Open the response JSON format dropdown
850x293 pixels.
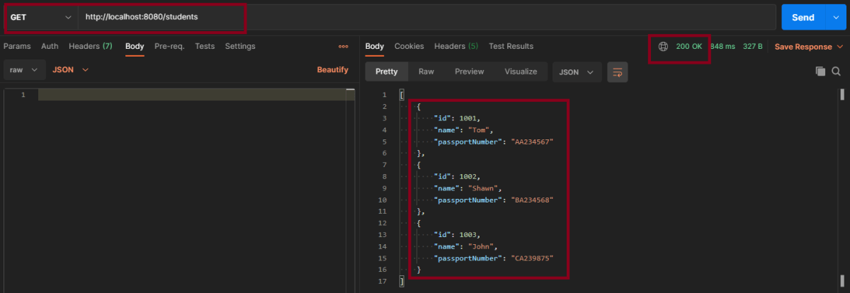[x=576, y=71]
